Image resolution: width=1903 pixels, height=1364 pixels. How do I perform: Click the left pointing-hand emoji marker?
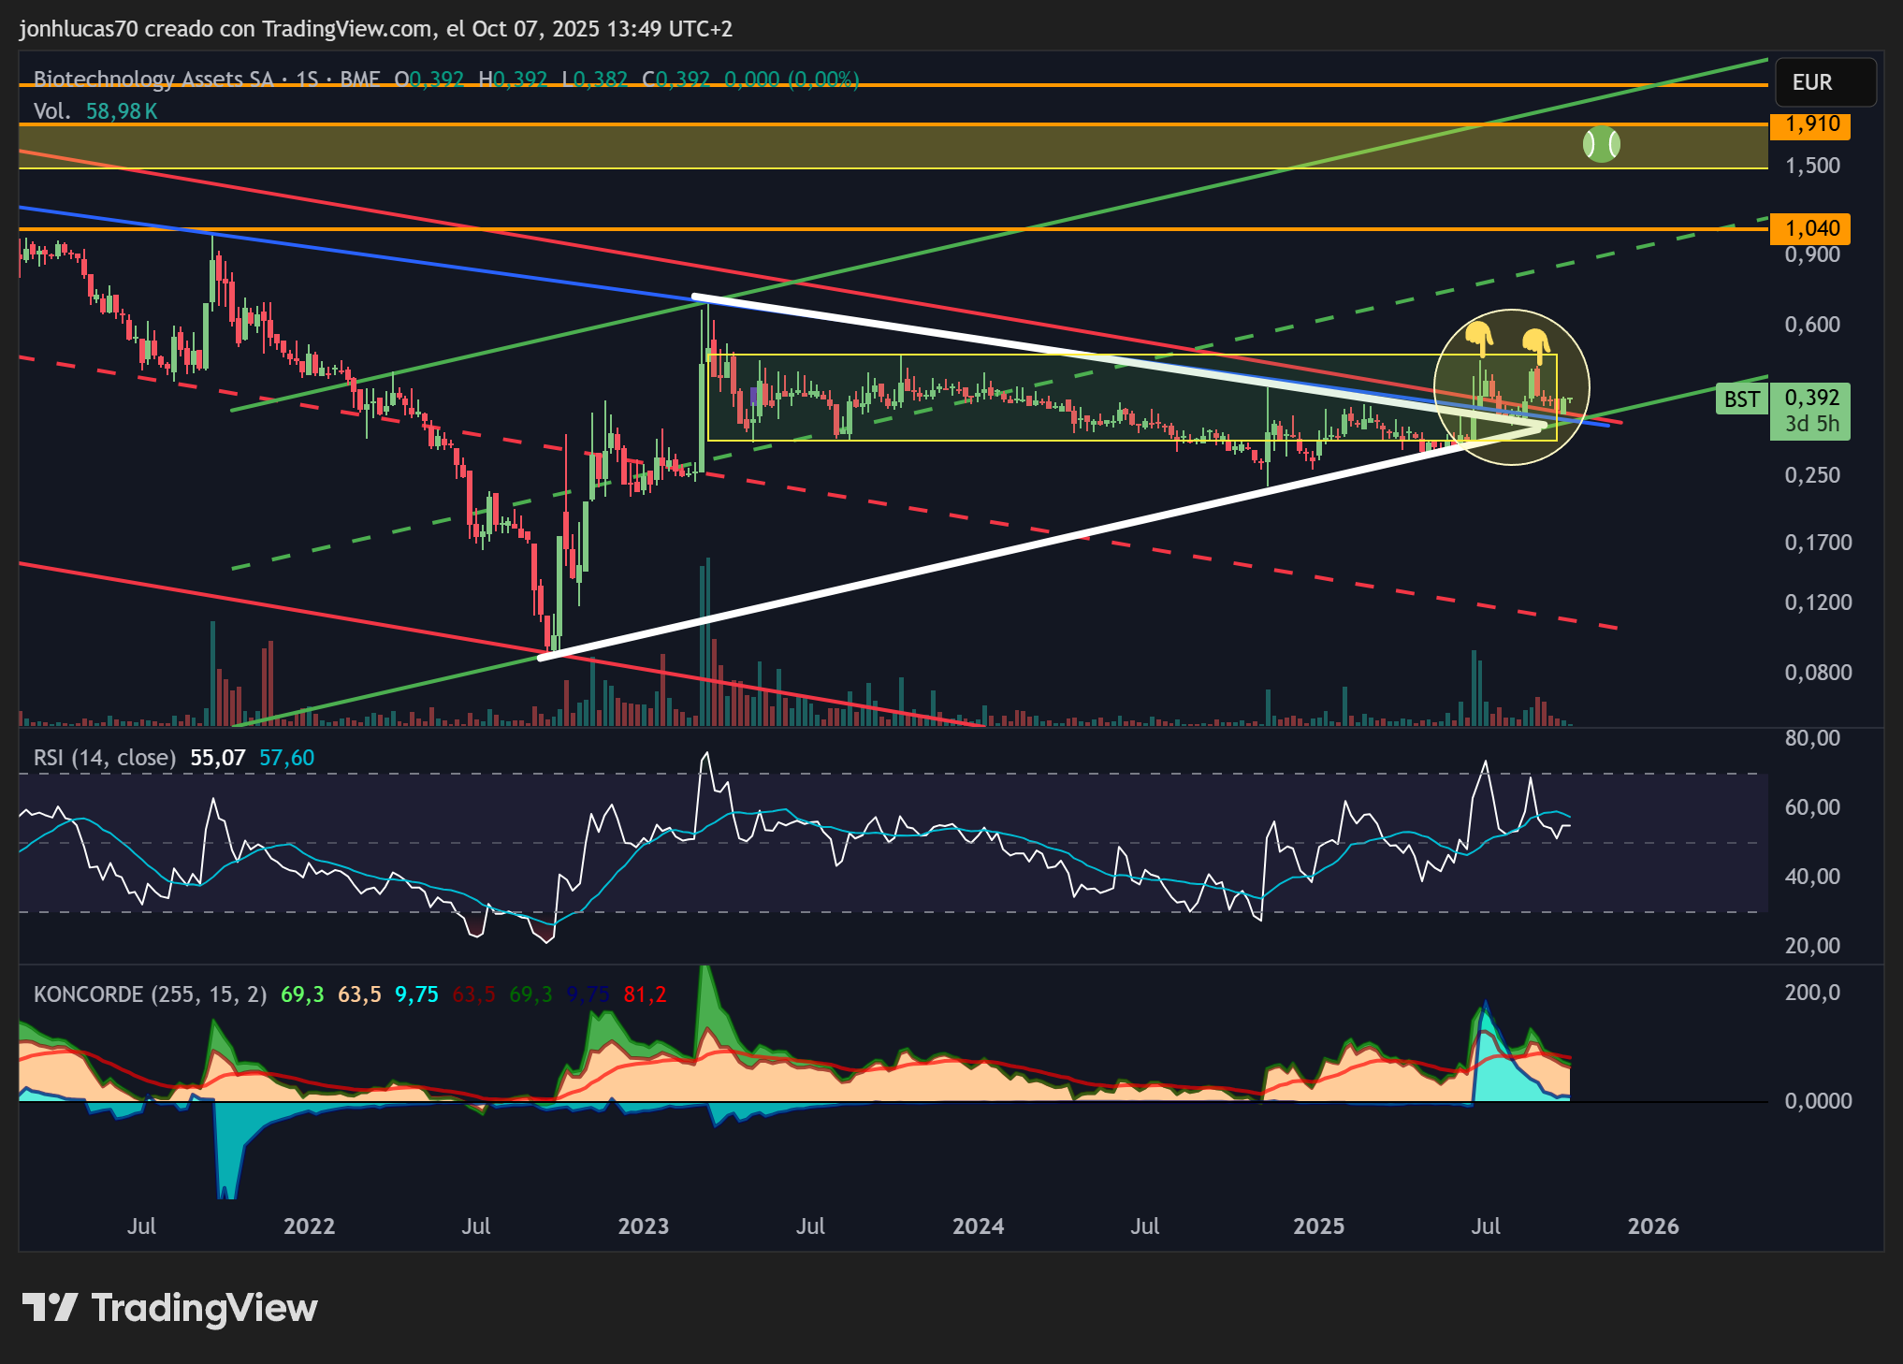[x=1479, y=336]
